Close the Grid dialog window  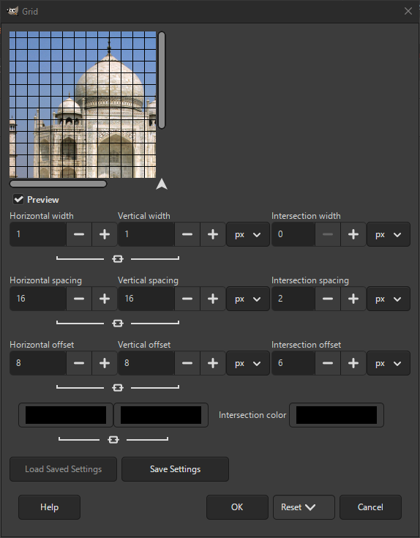(408, 11)
